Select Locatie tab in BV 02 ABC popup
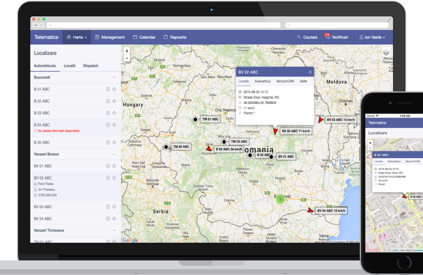The width and height of the screenshot is (423, 275). [x=244, y=81]
